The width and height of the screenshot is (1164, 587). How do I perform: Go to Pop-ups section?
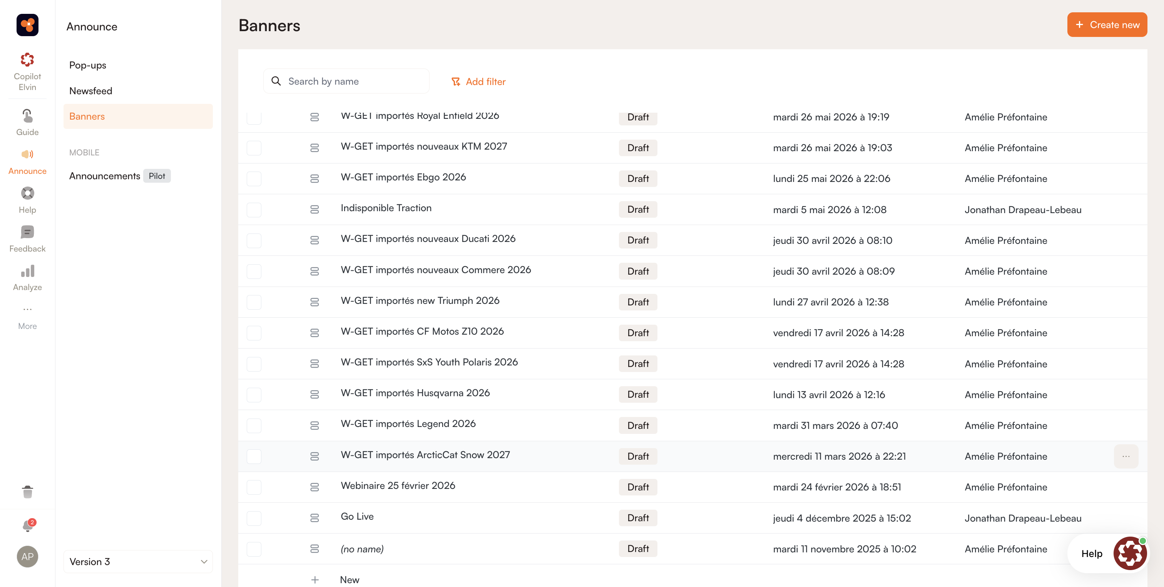point(88,65)
